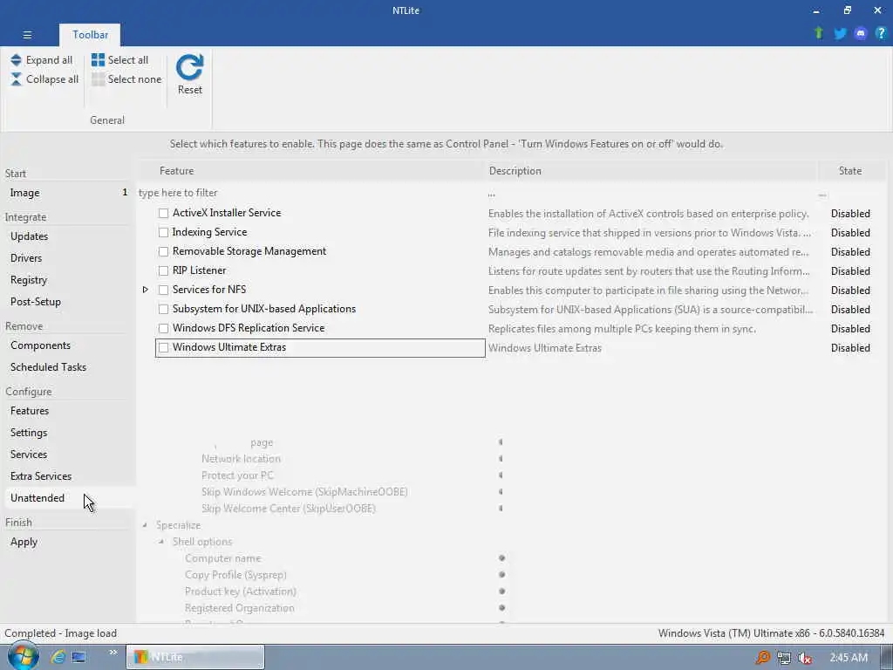893x670 pixels.
Task: Check the Indexing Service box
Action: pos(163,232)
